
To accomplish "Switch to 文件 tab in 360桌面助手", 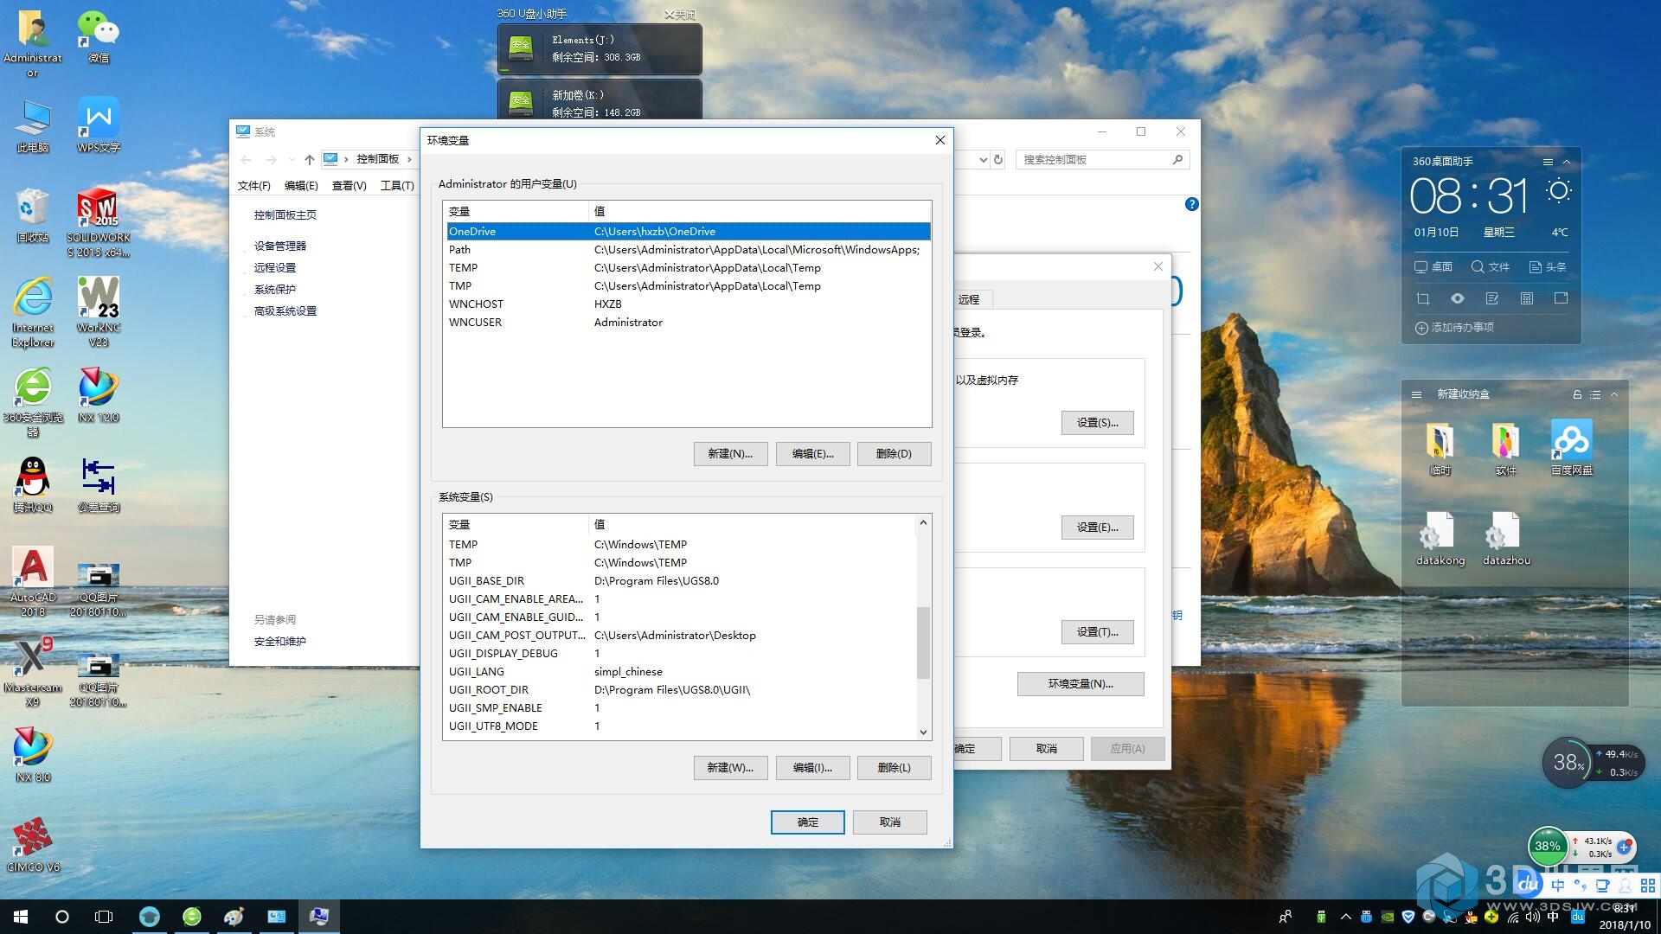I will coord(1491,266).
